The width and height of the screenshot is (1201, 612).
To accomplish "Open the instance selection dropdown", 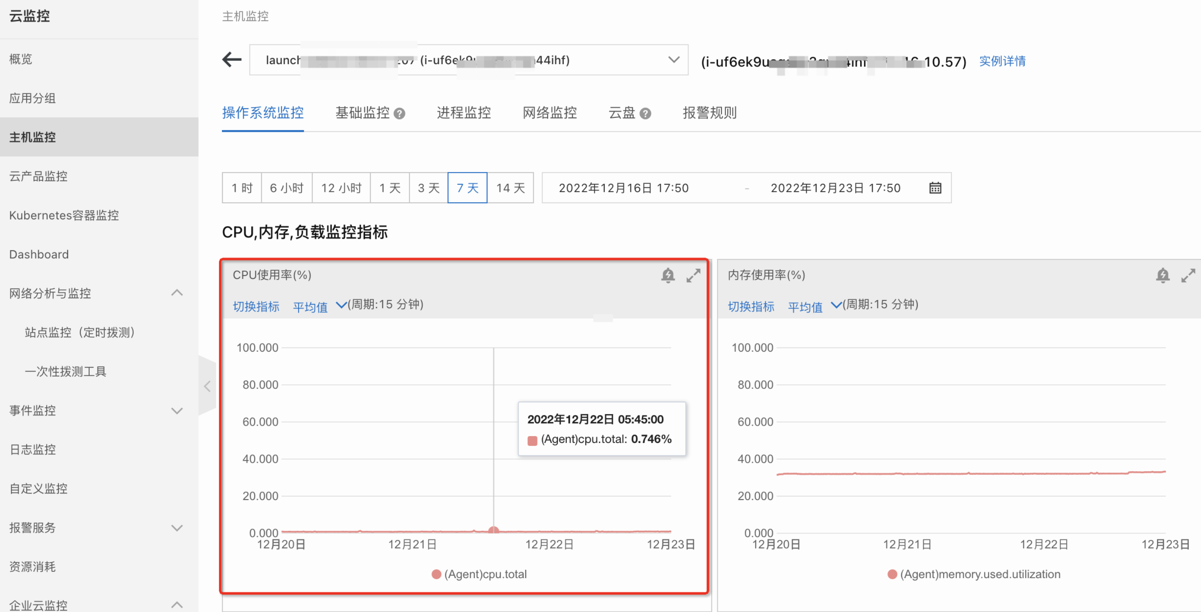I will coord(673,60).
